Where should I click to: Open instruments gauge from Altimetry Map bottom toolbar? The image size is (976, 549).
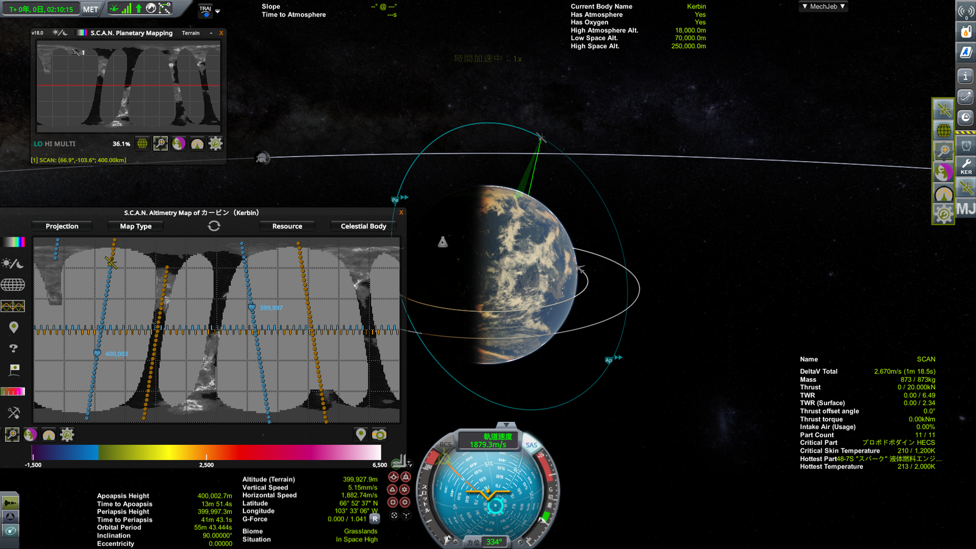coord(49,434)
